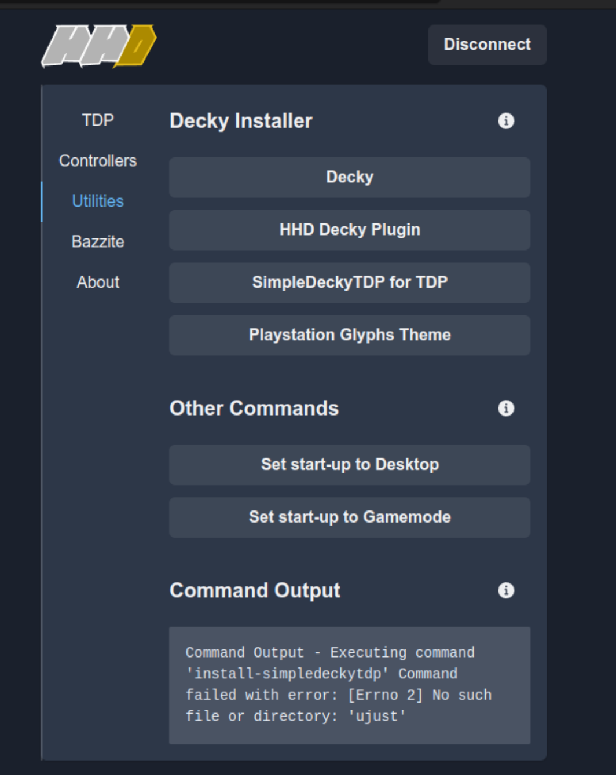
Task: Set start-up to Desktop
Action: tap(349, 465)
